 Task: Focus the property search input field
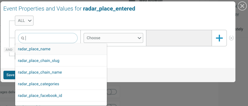[48, 38]
